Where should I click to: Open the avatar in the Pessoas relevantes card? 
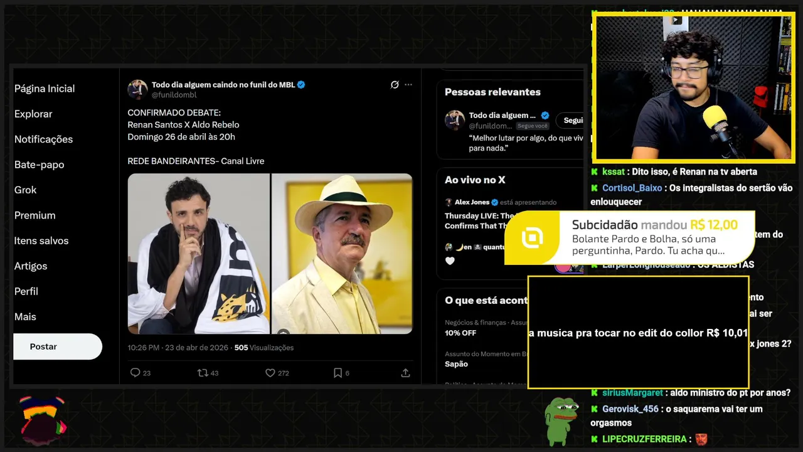455,120
